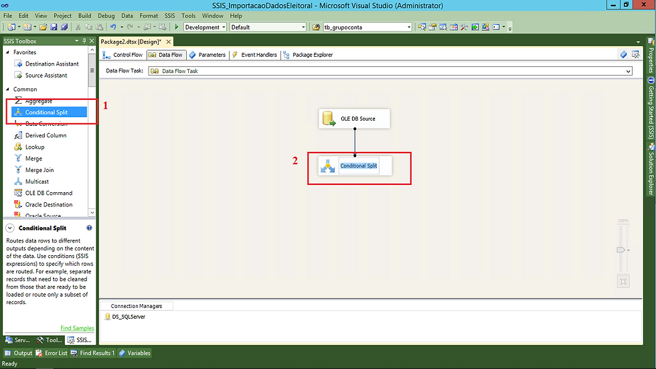Toggle auto-hide pin on SSIS Toolbox
Screen dimensions: 656x369
tap(84, 41)
